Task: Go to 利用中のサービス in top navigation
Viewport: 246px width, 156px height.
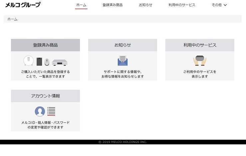Action: tap(182, 5)
